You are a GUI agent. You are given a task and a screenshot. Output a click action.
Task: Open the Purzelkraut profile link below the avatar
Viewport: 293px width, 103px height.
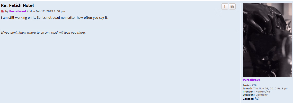251,80
